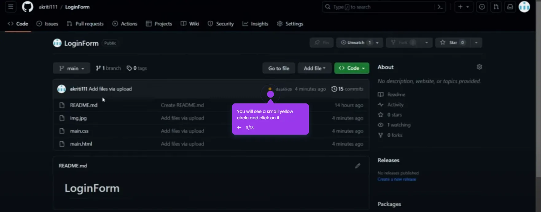
Task: Click the Releases heading link
Action: point(388,160)
